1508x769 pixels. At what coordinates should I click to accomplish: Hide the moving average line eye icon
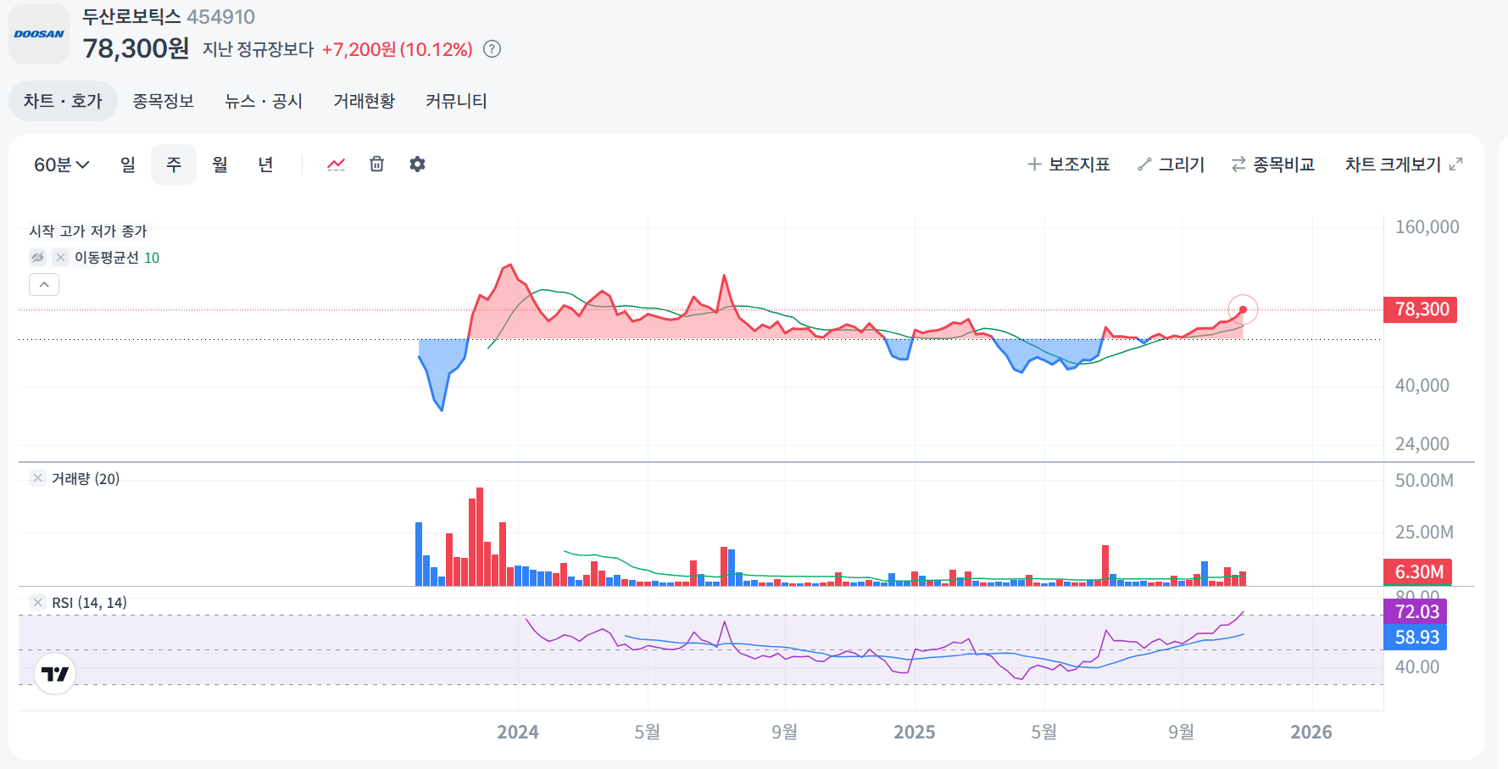37,257
